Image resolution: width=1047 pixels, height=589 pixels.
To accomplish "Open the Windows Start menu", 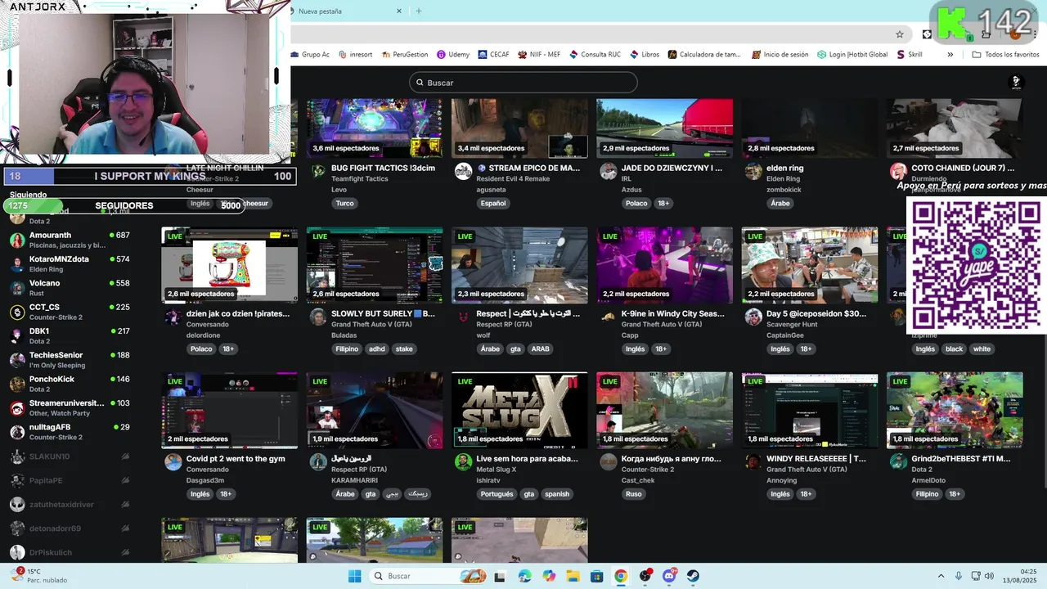I will (354, 576).
